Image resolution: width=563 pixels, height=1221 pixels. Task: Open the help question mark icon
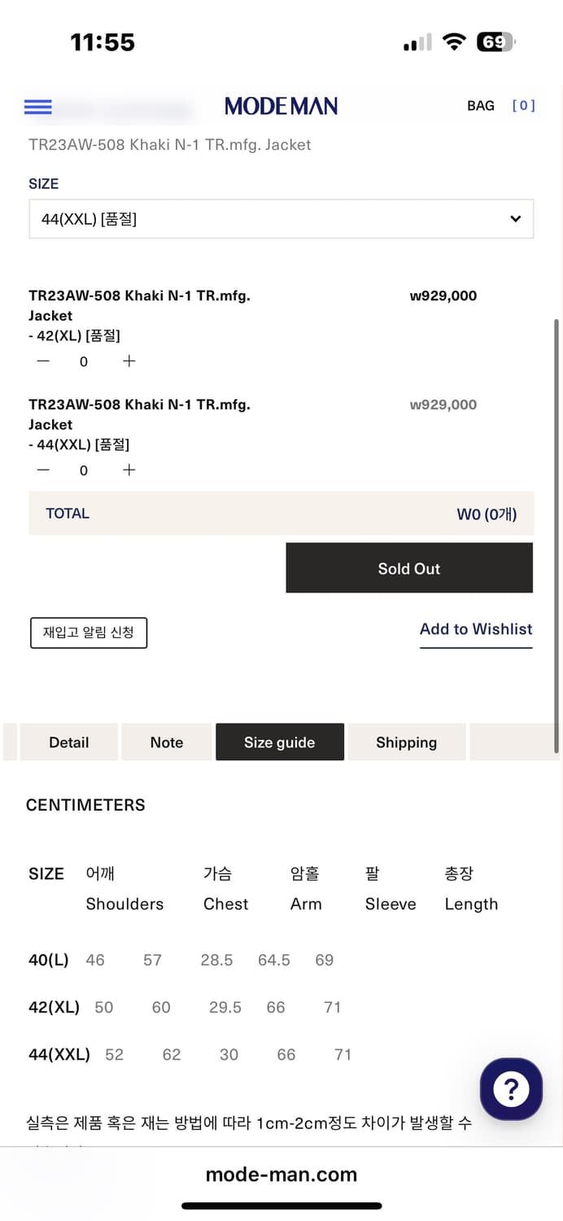tap(511, 1089)
